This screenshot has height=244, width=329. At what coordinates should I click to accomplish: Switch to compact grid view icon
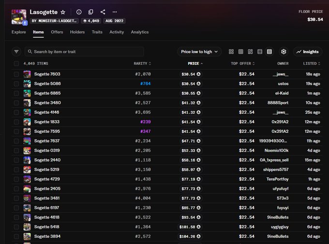240,52
